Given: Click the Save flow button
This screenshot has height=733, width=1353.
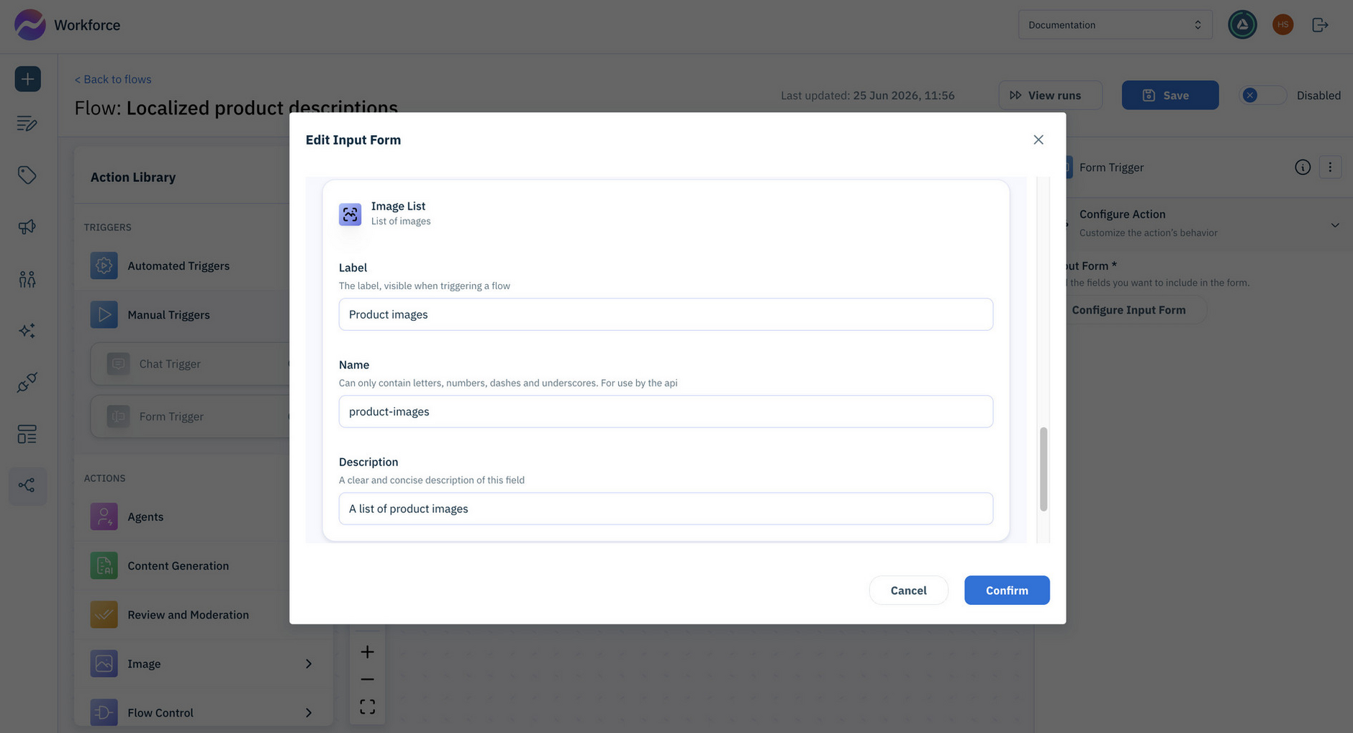Looking at the screenshot, I should click(1170, 96).
